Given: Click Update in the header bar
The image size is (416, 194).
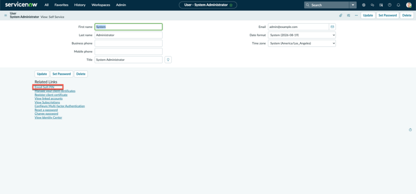Looking at the screenshot, I should click(x=368, y=16).
